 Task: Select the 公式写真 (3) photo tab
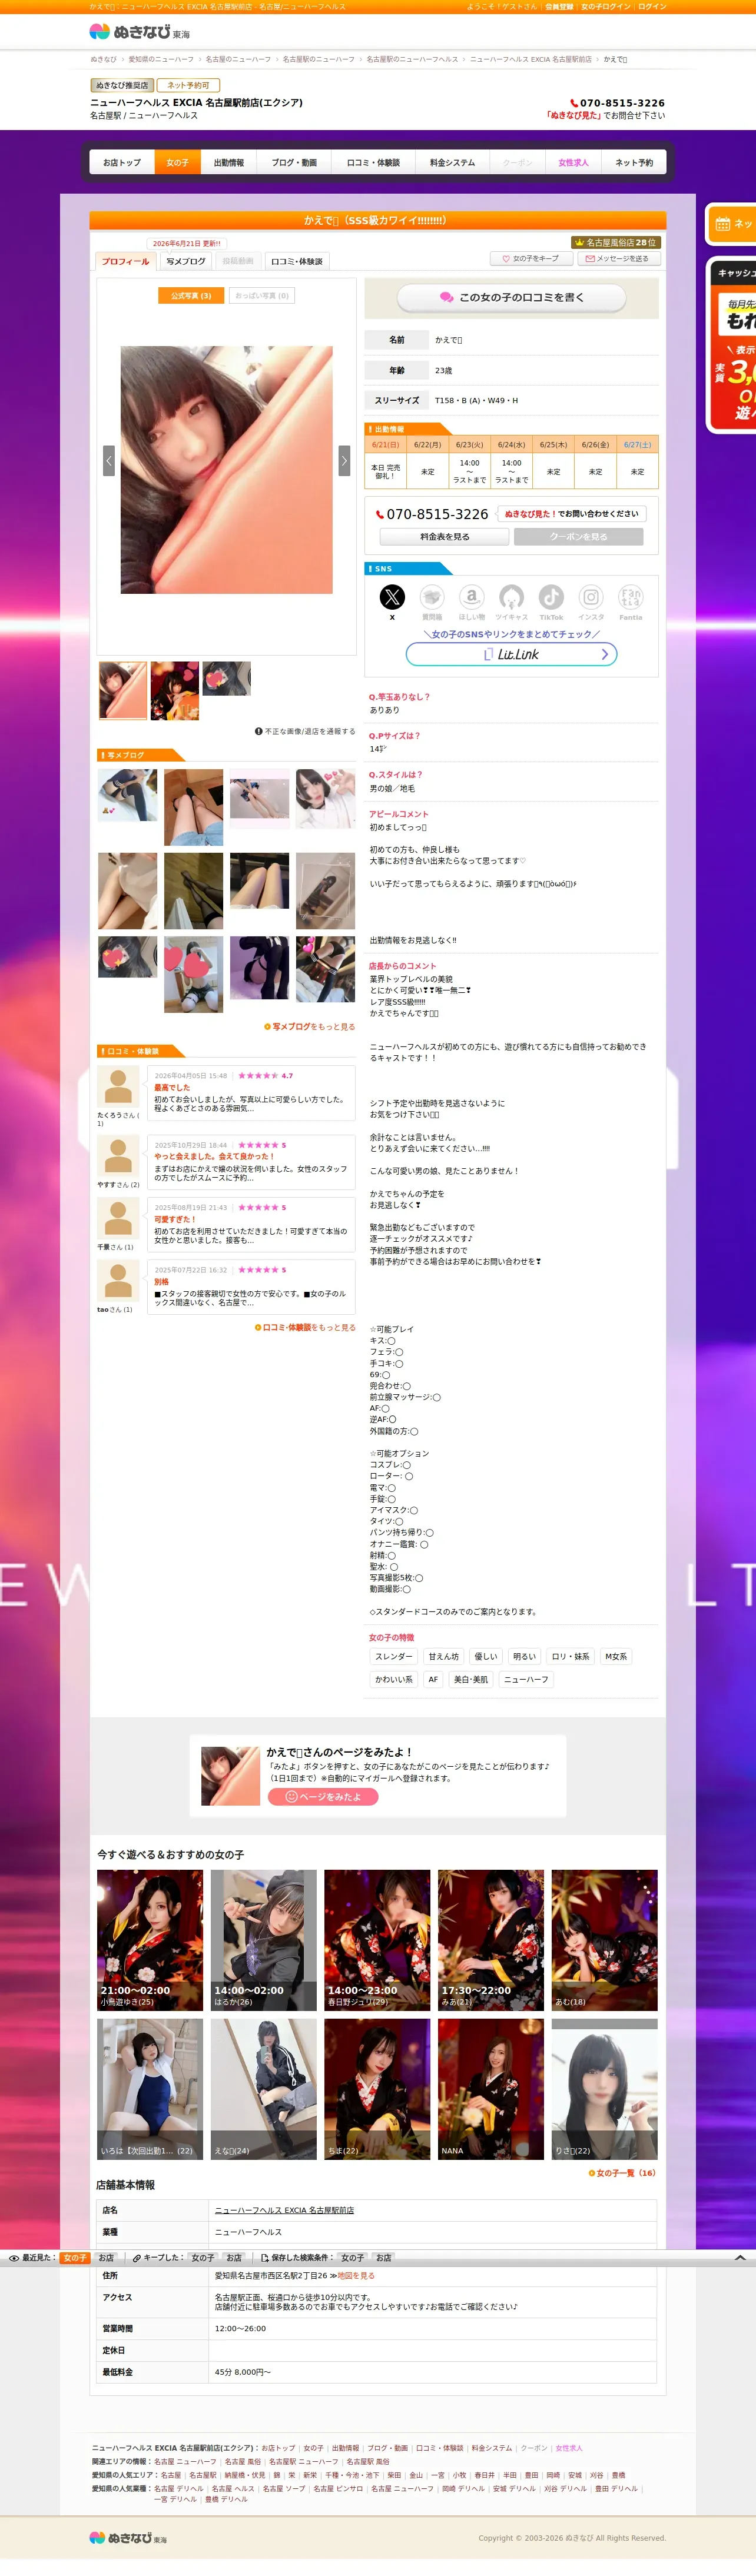[x=191, y=296]
